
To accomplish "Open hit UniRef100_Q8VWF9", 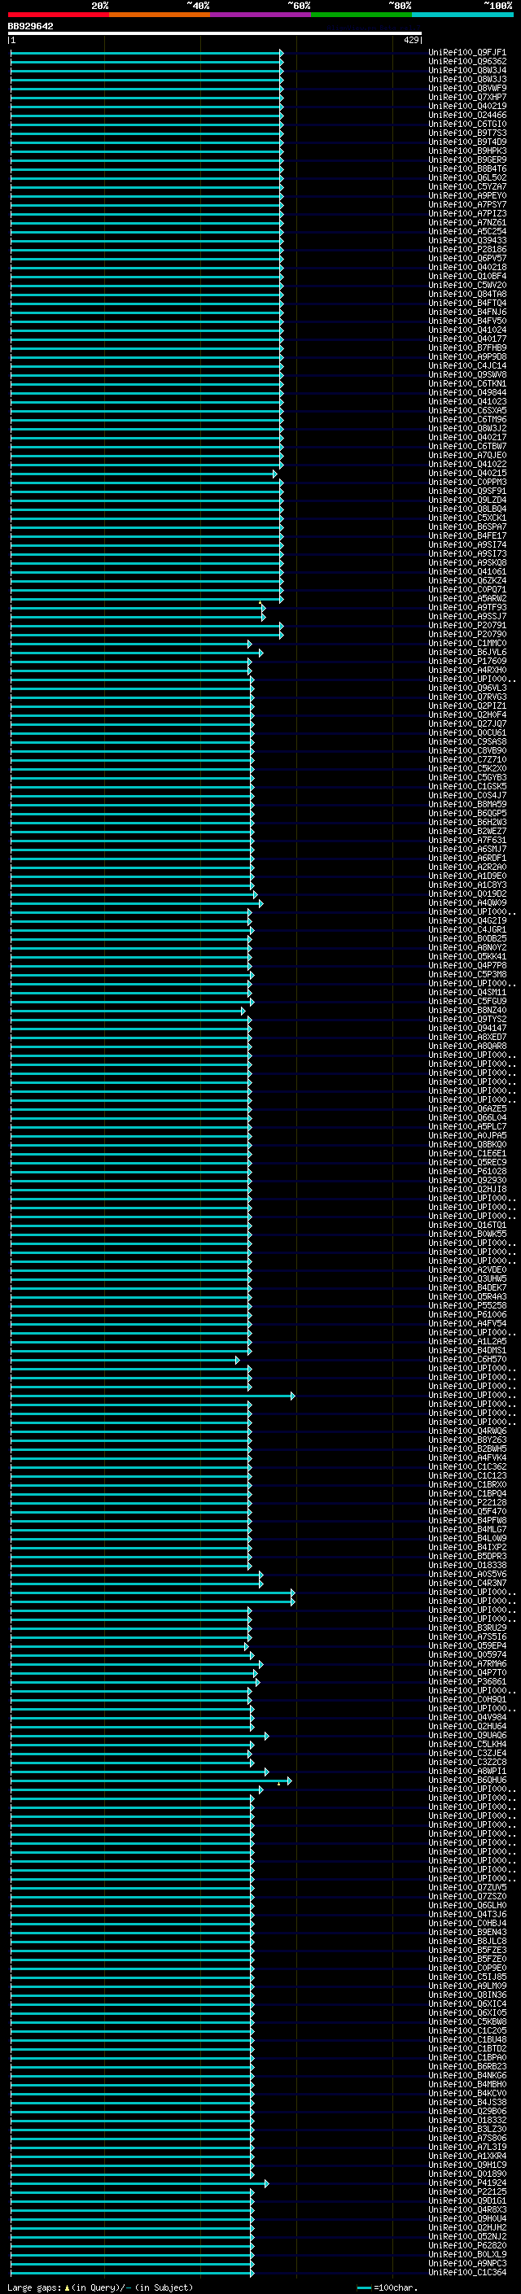I will tap(467, 88).
